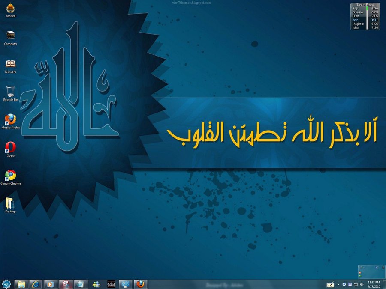Click the Start button on taskbar
The height and width of the screenshot is (289, 386).
coord(6,284)
